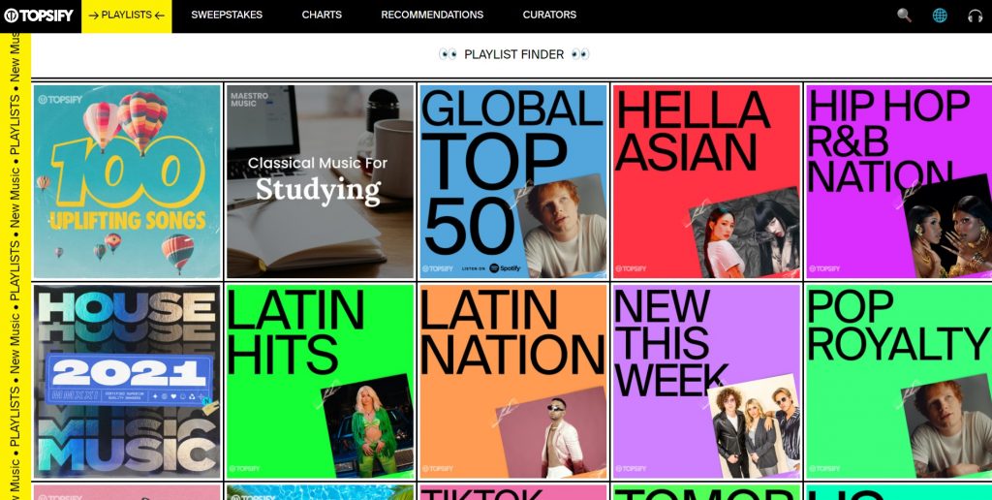This screenshot has height=500, width=992.
Task: Click the headphones icon in header
Action: tap(975, 16)
